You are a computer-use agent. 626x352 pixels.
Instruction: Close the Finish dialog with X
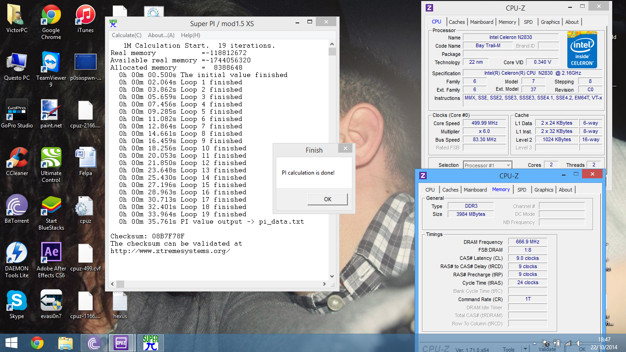point(345,148)
